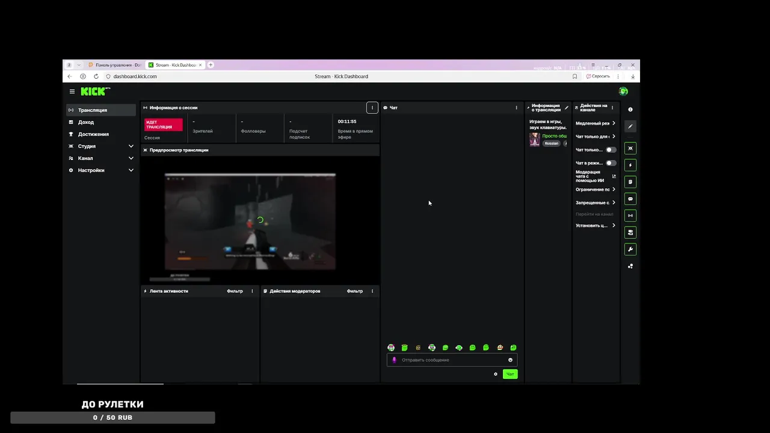
Task: Click the three-dots cluster icon below wrench
Action: pos(630,266)
